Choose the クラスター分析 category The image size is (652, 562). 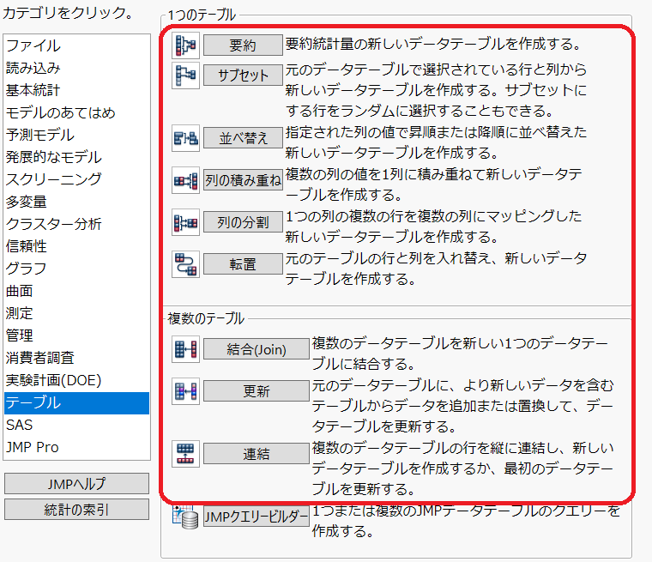(76, 224)
